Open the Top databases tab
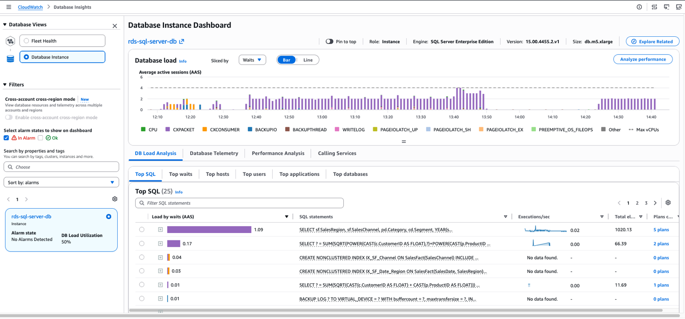Screen dimensions: 685x319 pyautogui.click(x=350, y=174)
